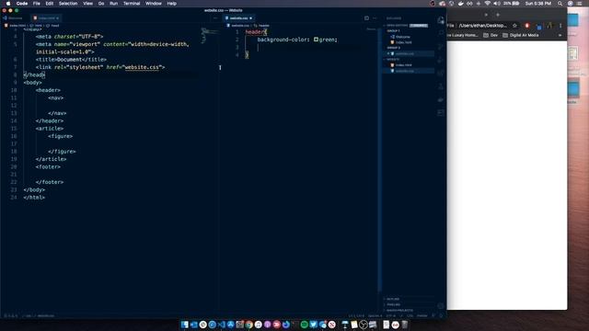Bookmark page with Chrome star icon
The height and width of the screenshot is (331, 589).
(x=514, y=26)
